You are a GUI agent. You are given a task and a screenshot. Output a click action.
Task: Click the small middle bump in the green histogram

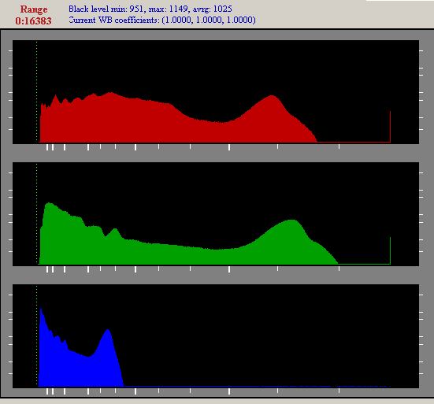[x=115, y=229]
